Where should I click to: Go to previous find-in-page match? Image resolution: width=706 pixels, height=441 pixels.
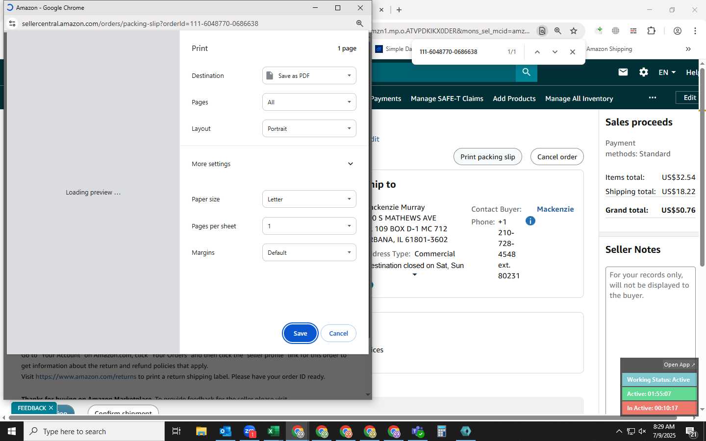pyautogui.click(x=537, y=51)
